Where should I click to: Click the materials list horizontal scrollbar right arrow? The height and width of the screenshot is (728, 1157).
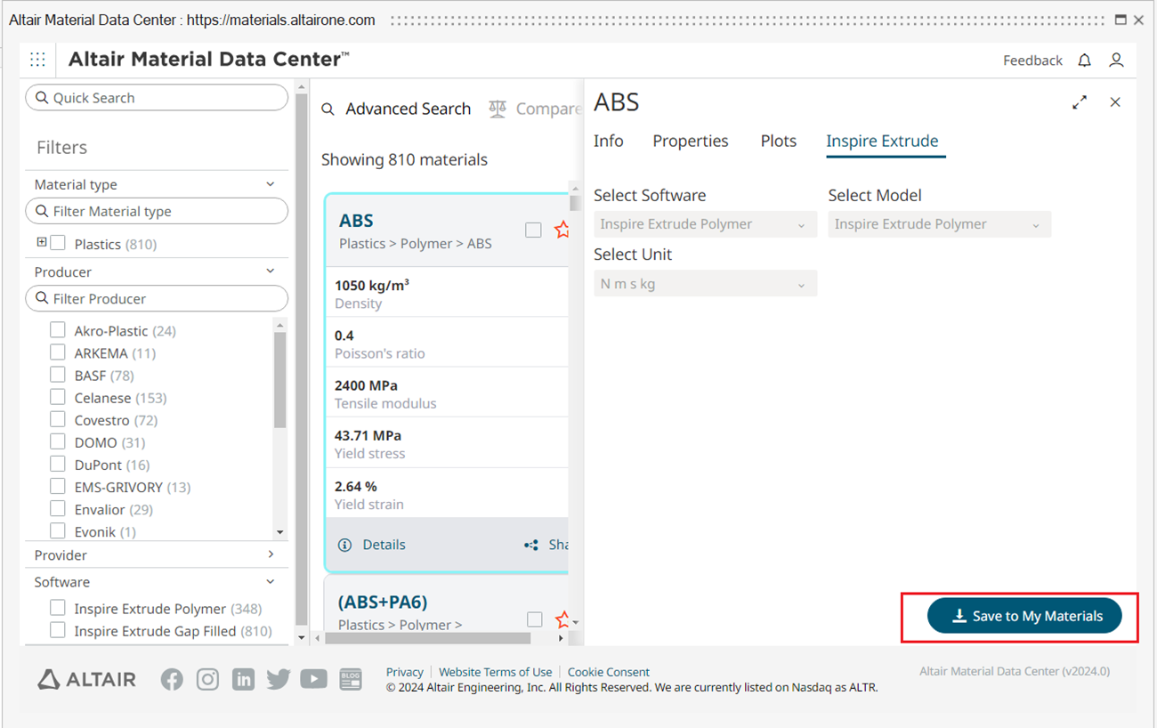pos(561,638)
